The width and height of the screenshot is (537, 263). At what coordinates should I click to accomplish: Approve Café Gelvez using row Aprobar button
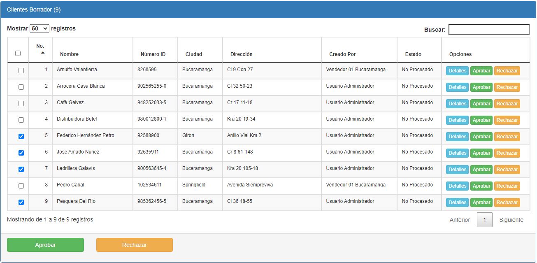[x=481, y=104]
